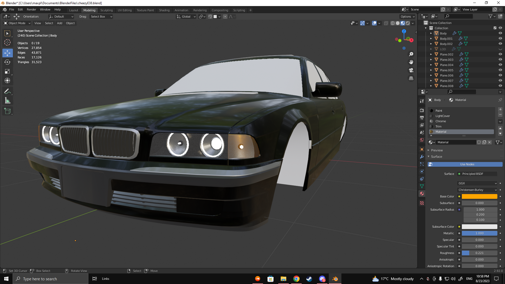Hide Body.001 object in outliner
This screenshot has height=284, width=505.
500,39
